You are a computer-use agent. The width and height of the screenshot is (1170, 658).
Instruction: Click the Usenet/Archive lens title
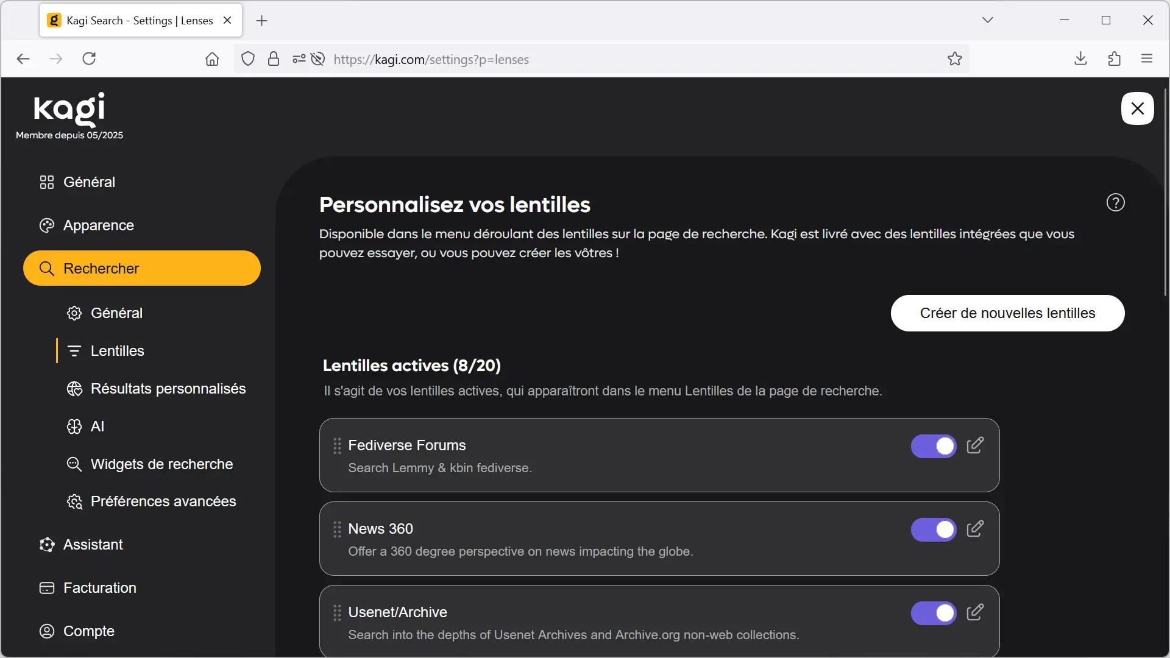point(397,612)
